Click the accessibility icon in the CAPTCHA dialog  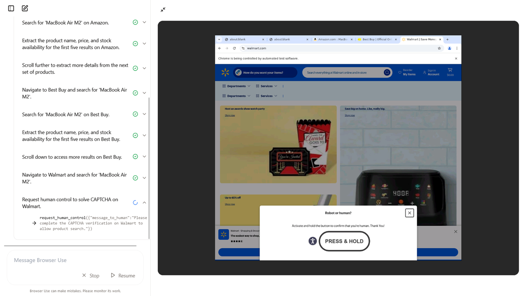click(x=313, y=241)
